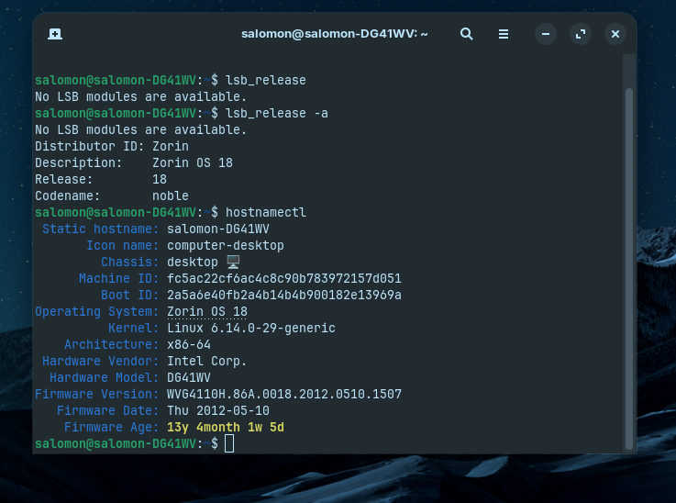Minimize the terminal window
676x503 pixels.
tap(545, 34)
